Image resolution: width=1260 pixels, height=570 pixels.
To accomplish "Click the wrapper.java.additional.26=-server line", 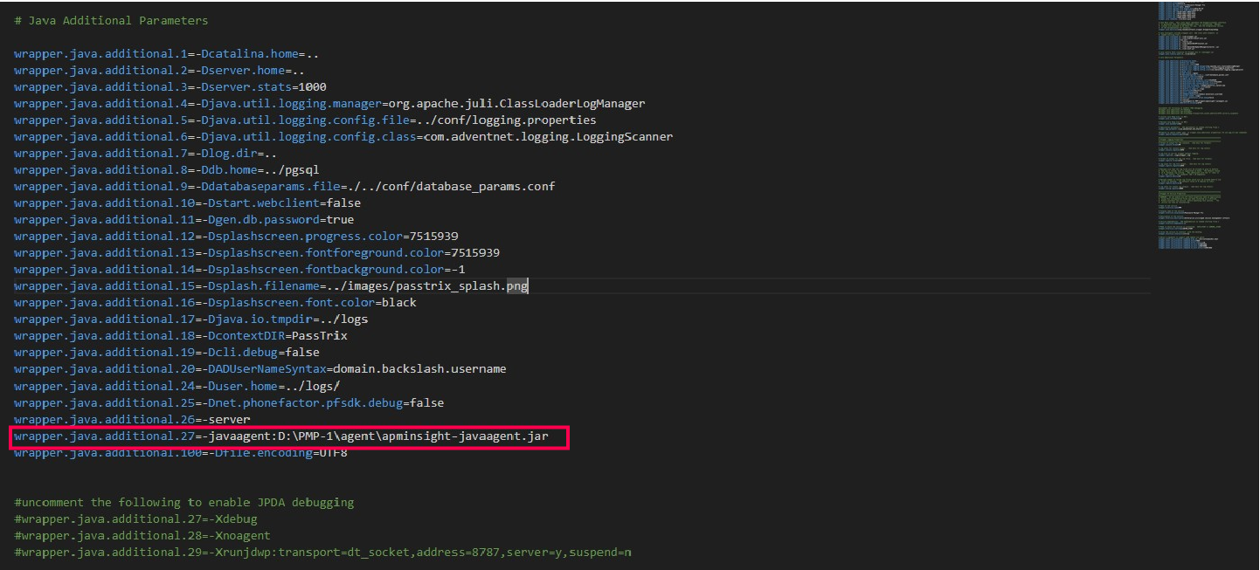I will pos(129,420).
